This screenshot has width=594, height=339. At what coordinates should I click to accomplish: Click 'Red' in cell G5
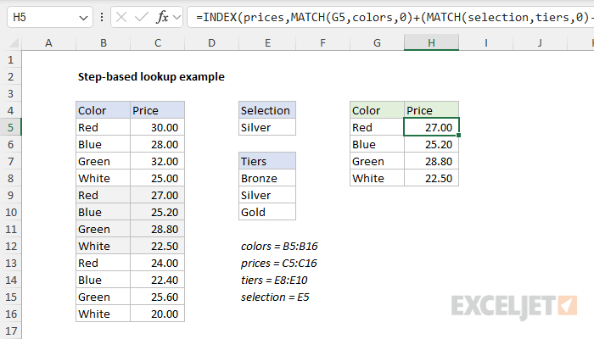tap(377, 127)
